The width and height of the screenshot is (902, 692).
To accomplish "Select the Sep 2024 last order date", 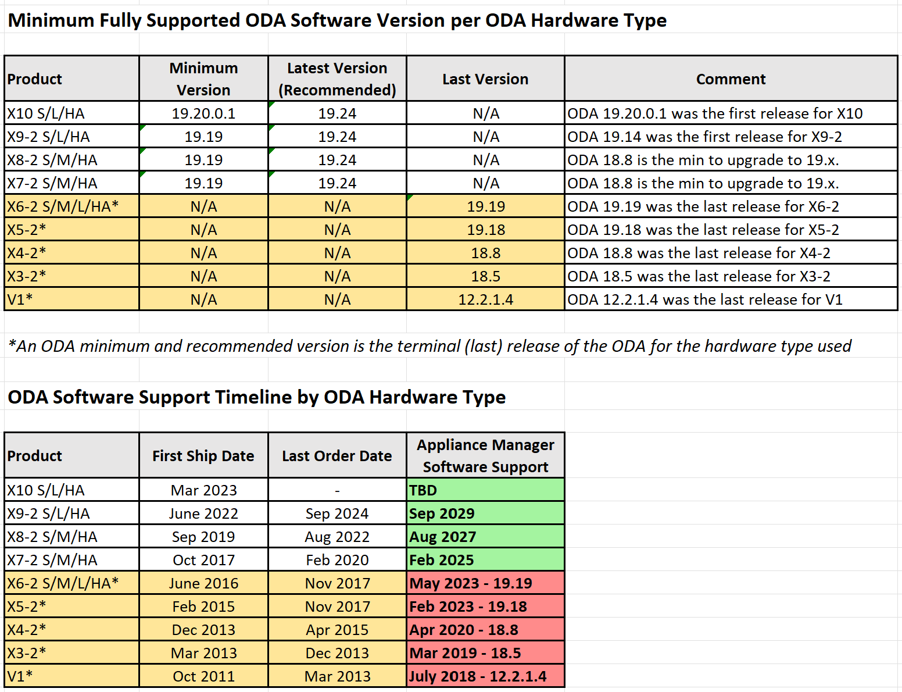I will tap(337, 513).
